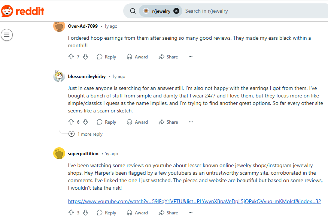Award blossomrileykirby's comment
Image resolution: width=328 pixels, height=223 pixels.
click(x=137, y=122)
